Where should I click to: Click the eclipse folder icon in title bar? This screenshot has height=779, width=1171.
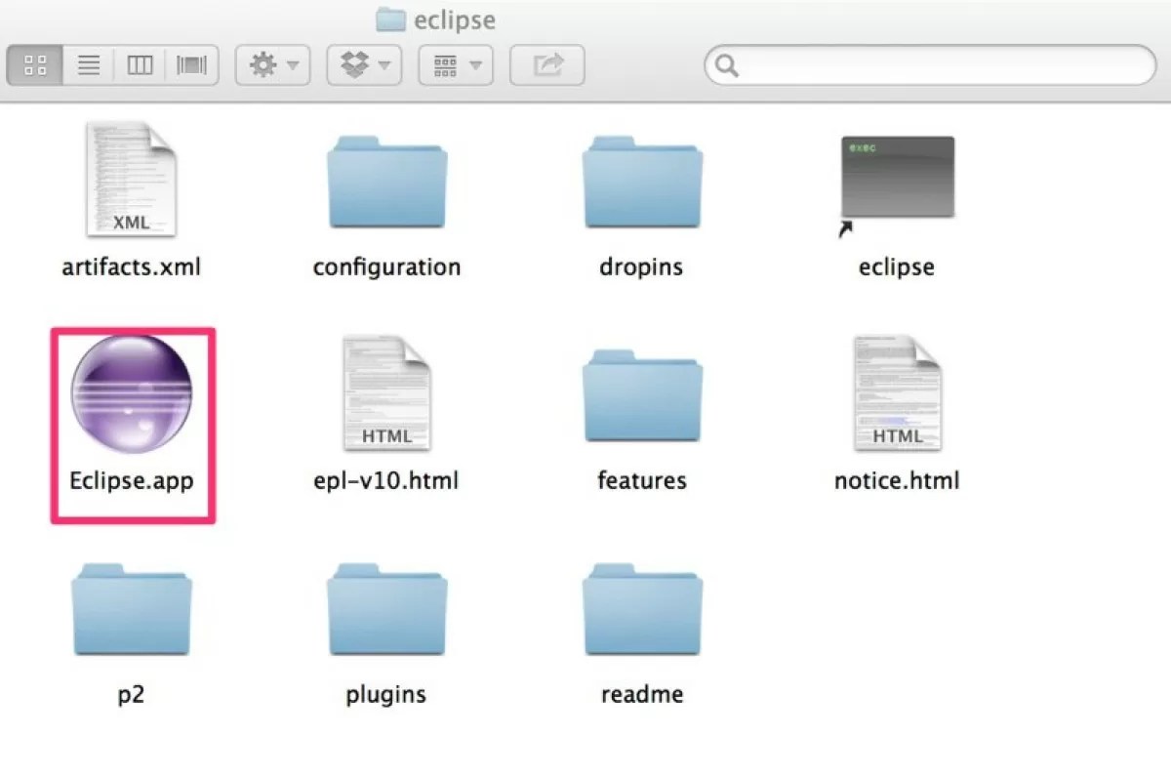click(390, 19)
